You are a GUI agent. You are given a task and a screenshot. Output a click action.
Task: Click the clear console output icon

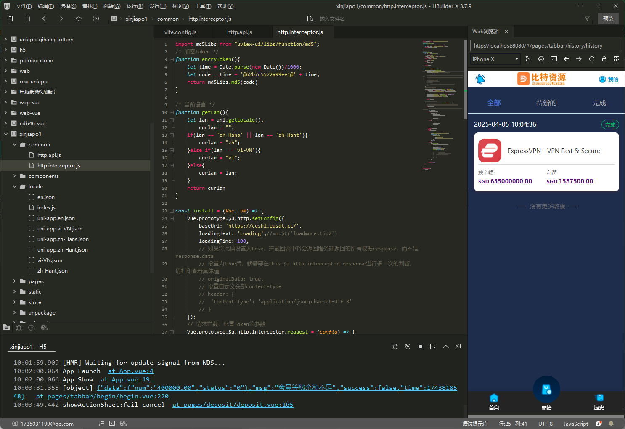point(433,347)
